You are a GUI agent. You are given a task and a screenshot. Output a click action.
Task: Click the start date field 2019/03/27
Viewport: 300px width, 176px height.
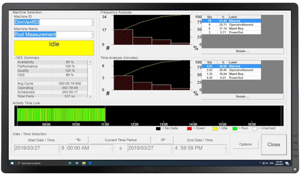36,149
